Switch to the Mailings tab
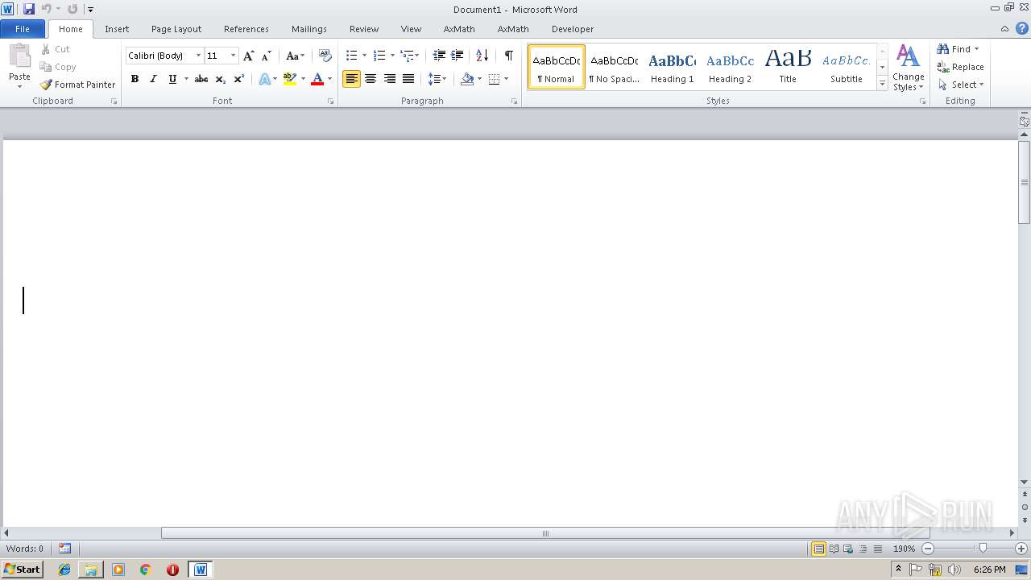This screenshot has width=1031, height=580. click(309, 29)
